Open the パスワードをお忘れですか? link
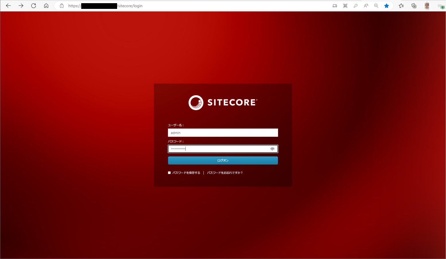The width and height of the screenshot is (446, 259). (225, 173)
